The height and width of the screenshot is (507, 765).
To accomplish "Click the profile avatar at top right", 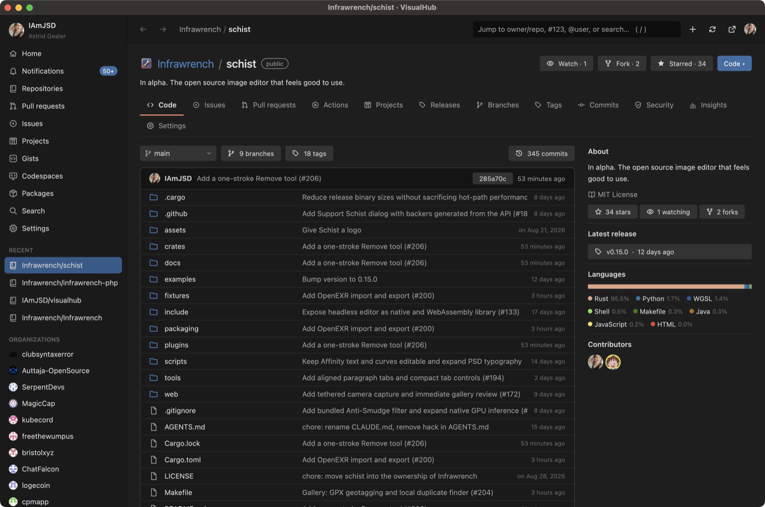I will click(x=750, y=29).
